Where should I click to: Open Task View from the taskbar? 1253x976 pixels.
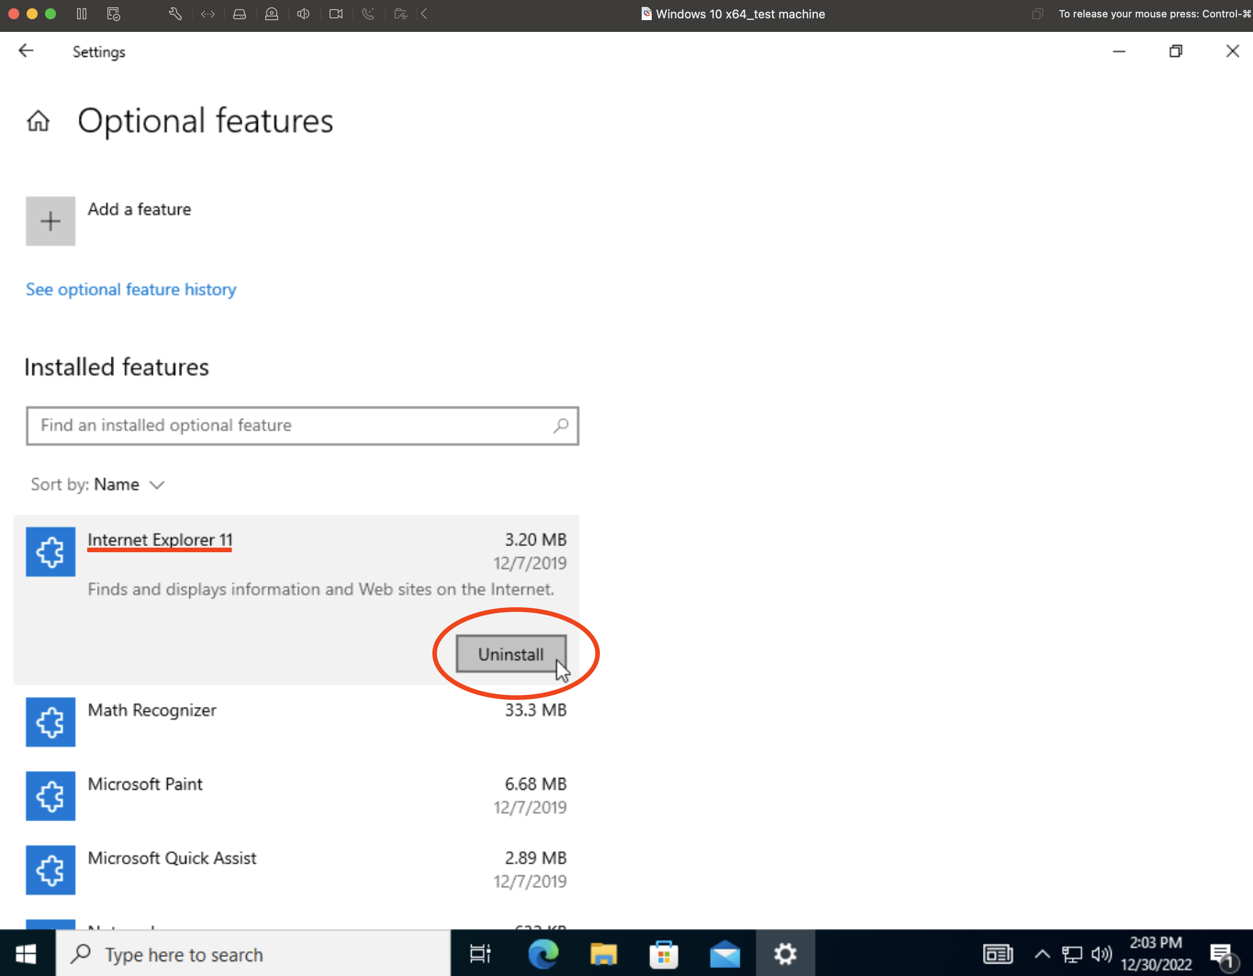pos(480,954)
